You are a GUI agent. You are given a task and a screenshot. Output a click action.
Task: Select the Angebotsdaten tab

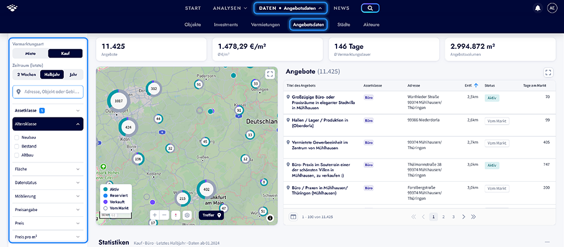tap(308, 25)
